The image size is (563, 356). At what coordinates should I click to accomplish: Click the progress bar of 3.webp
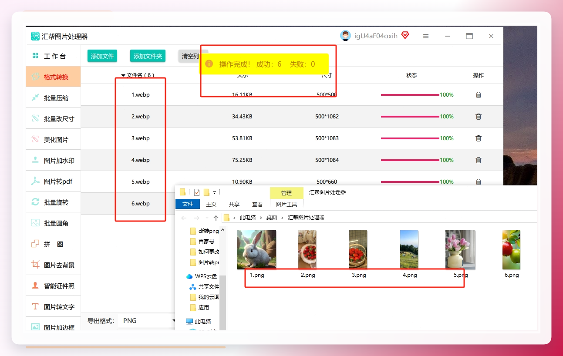(x=410, y=138)
